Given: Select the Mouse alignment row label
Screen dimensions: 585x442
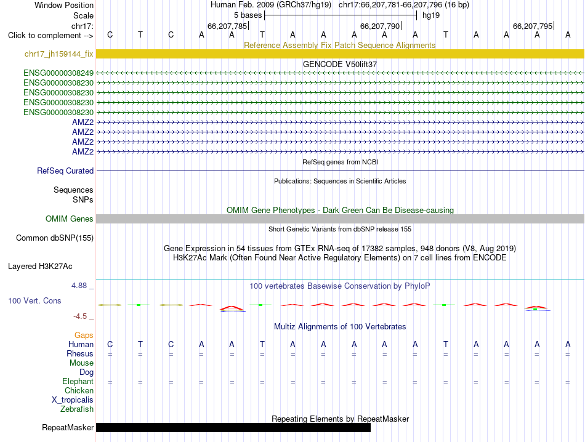Looking at the screenshot, I should coord(81,363).
